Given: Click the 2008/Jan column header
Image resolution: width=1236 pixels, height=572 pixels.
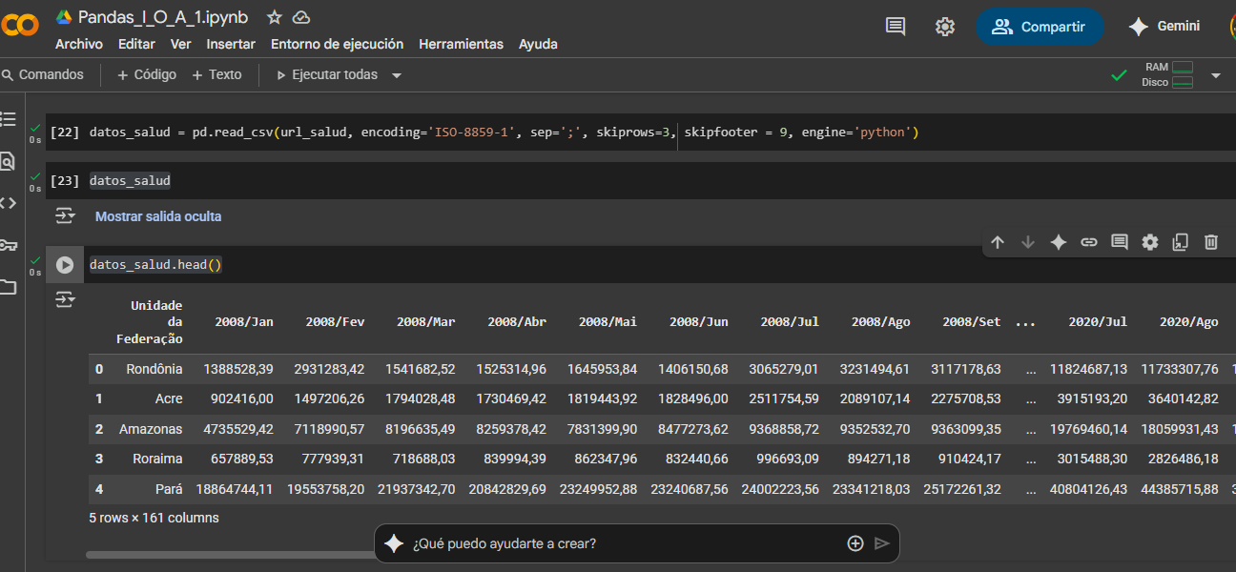Looking at the screenshot, I should pyautogui.click(x=244, y=322).
